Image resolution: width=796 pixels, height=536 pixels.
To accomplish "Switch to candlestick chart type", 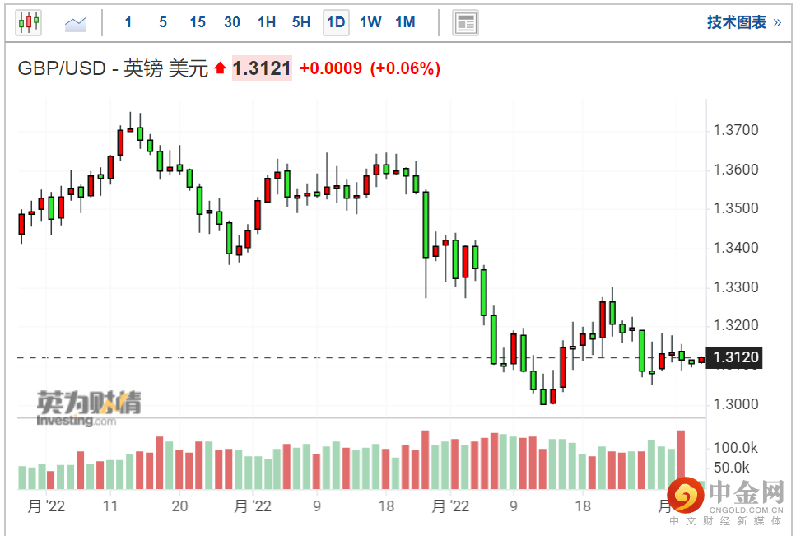I will (x=29, y=23).
